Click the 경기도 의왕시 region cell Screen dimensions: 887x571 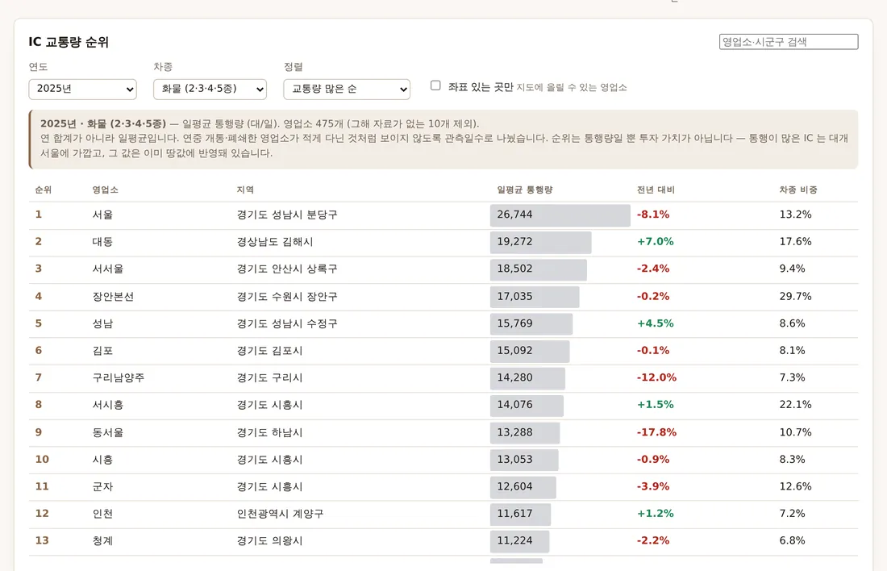click(x=269, y=541)
